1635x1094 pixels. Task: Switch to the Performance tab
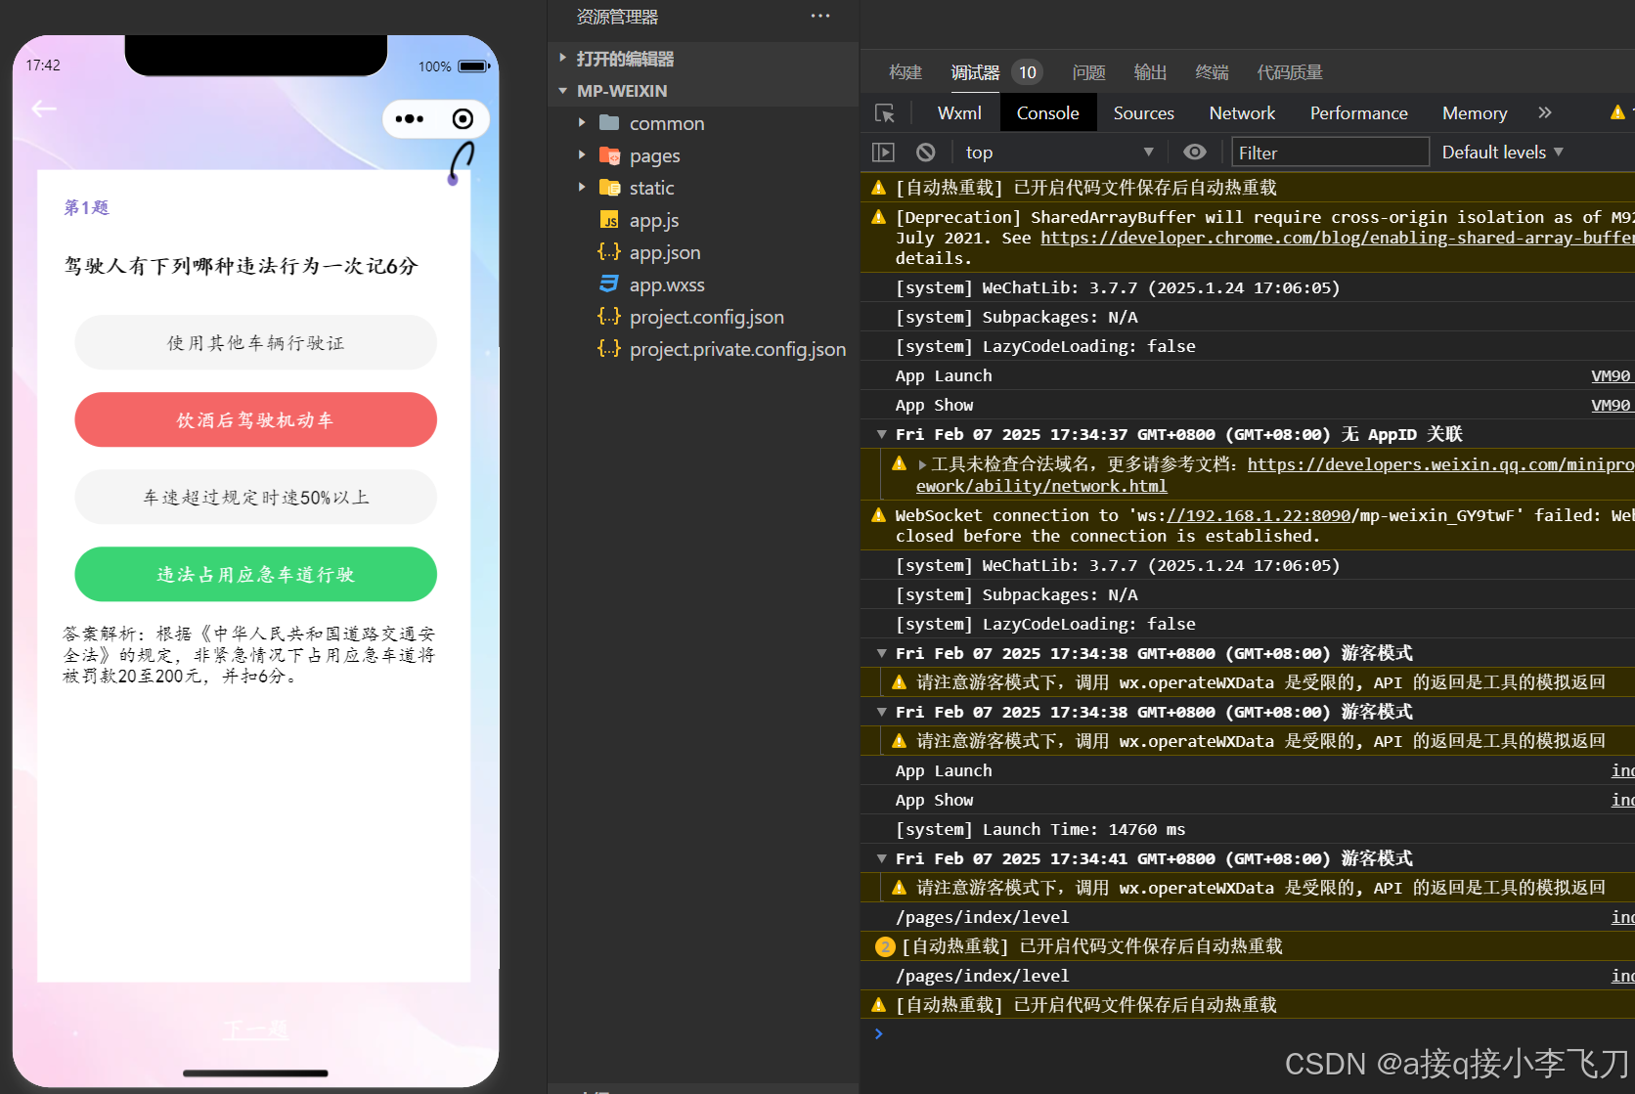click(1358, 113)
